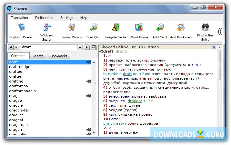This screenshot has width=231, height=145.
Task: Open the Help tab
Action: 84,18
